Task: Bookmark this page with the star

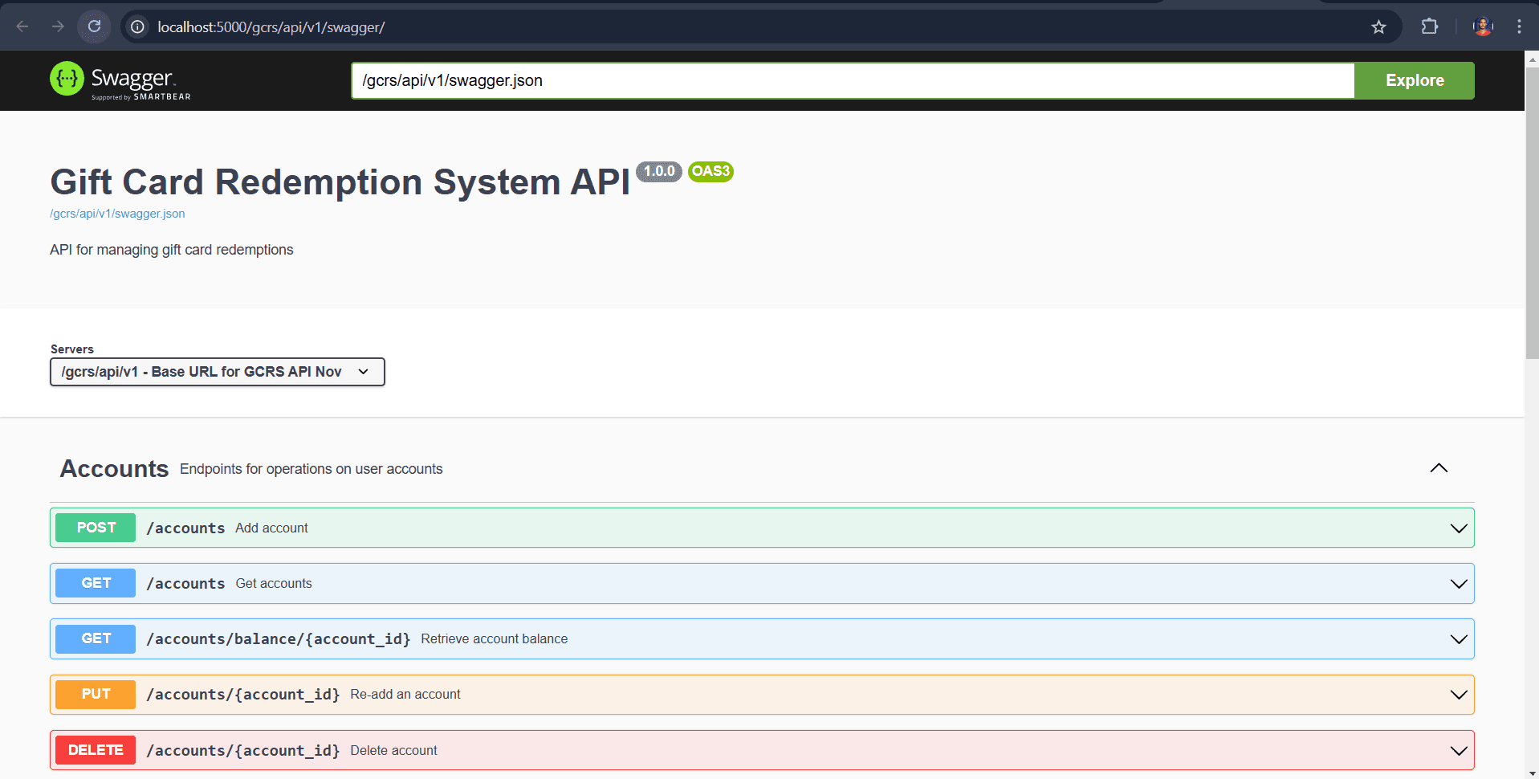Action: (1378, 27)
